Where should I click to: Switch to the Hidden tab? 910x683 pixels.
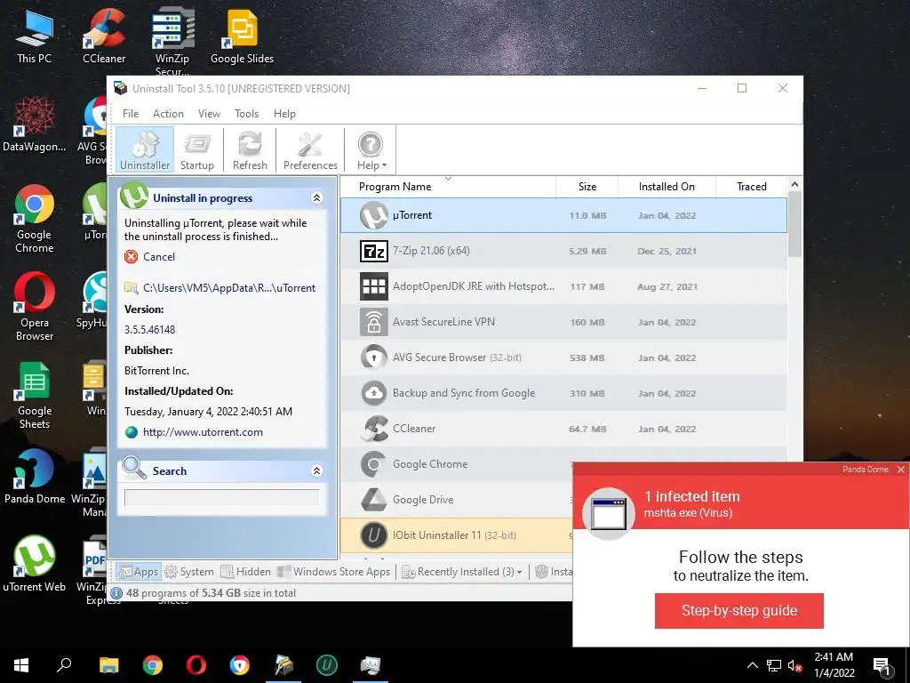coord(246,572)
